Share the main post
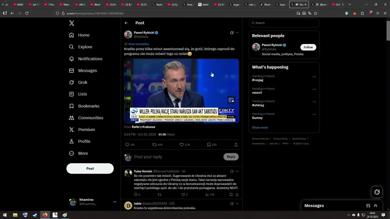The height and width of the screenshot is (219, 390). click(236, 145)
